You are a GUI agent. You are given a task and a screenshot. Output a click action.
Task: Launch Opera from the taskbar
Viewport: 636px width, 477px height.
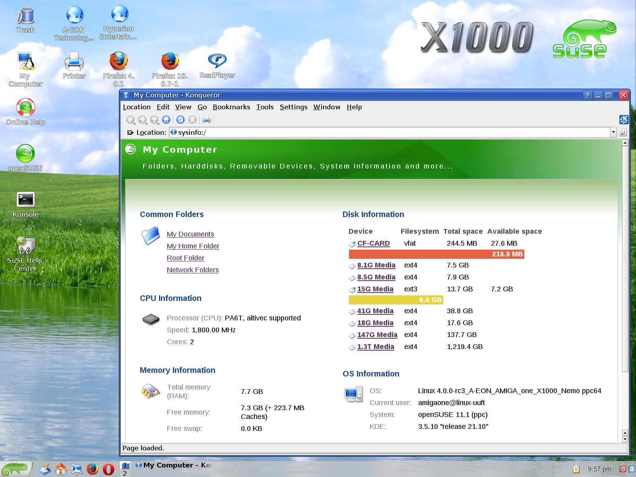point(109,469)
